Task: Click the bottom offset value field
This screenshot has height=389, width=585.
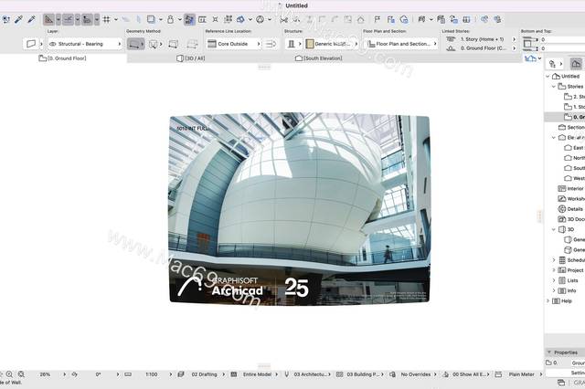Action: point(563,48)
